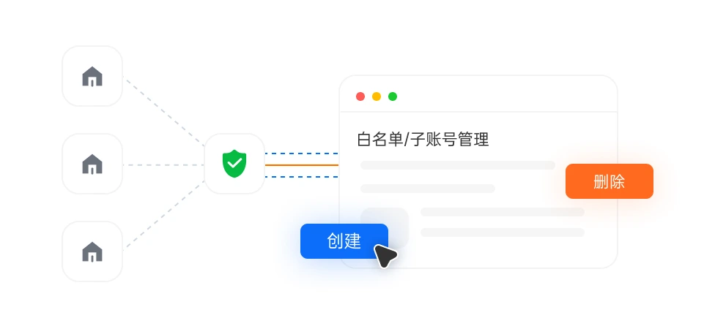Click the top house icon
The height and width of the screenshot is (326, 715).
[x=92, y=76]
